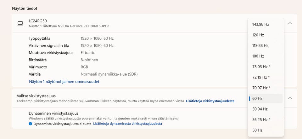
Task: Choose 120 Hz from the list
Action: (x=266, y=35)
